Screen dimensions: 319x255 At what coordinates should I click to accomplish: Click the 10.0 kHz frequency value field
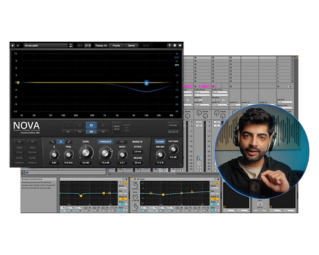pos(68,163)
